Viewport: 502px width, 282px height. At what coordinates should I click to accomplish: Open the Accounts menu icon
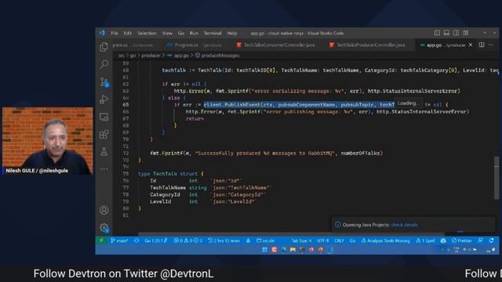(104, 210)
